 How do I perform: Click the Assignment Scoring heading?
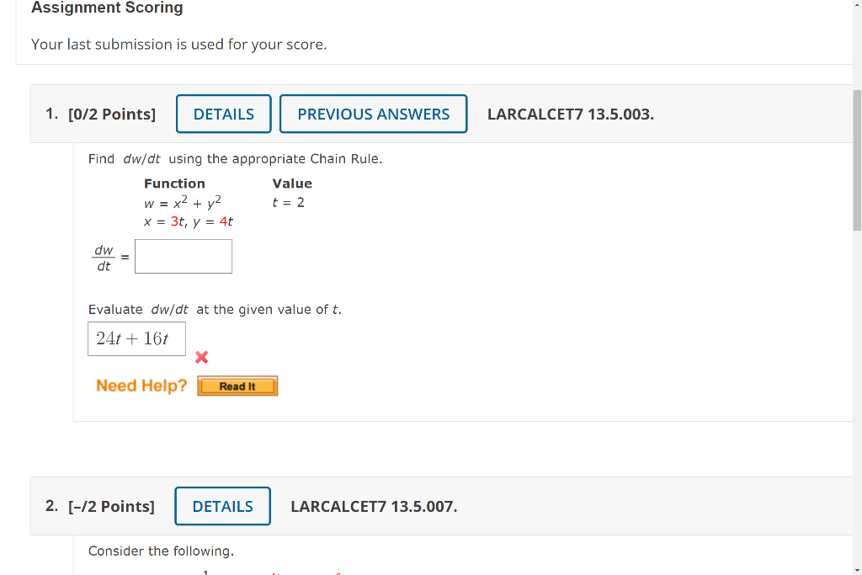(x=106, y=8)
